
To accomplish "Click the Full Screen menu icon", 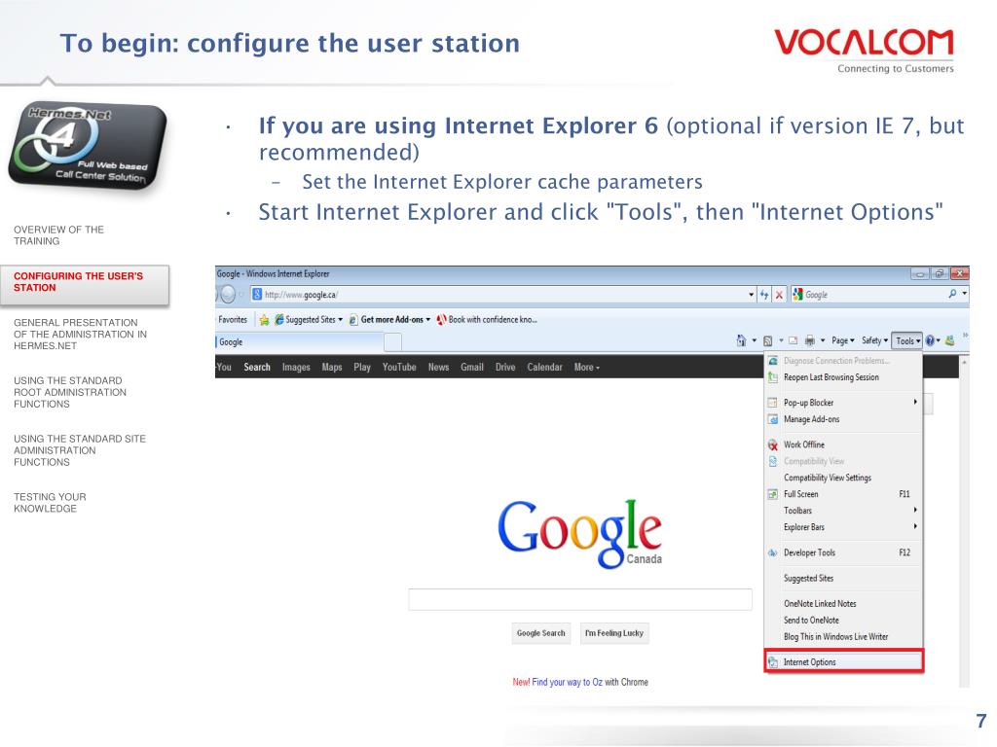I will click(772, 494).
